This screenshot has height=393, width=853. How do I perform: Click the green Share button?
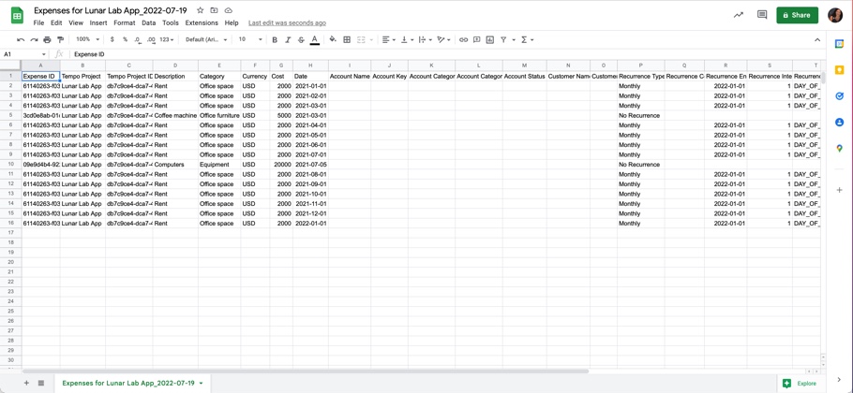(797, 15)
